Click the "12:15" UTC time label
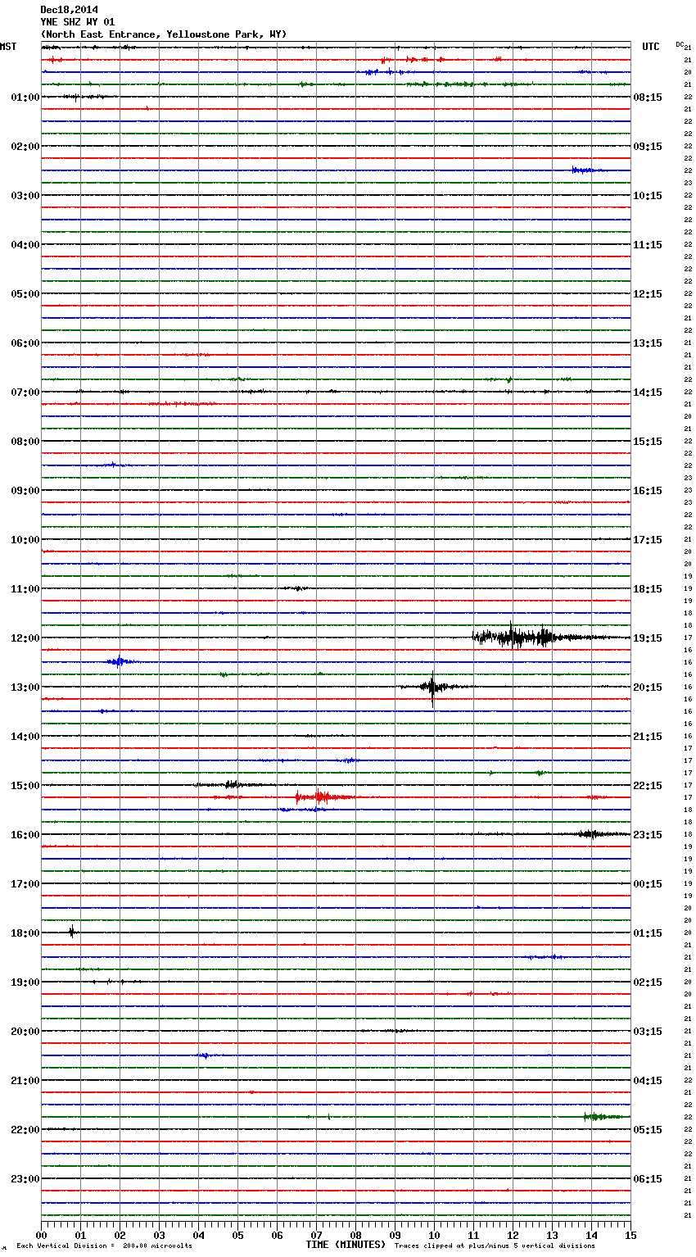The height and width of the screenshot is (1257, 696). [x=648, y=294]
